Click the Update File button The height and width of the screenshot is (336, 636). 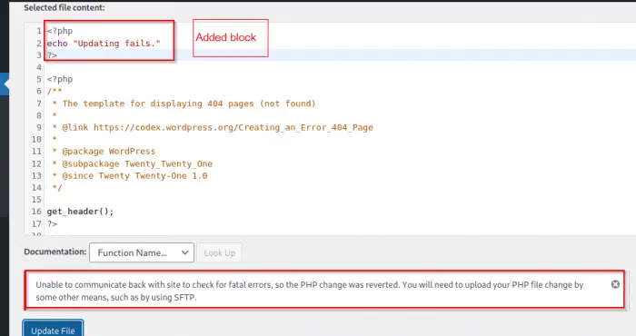tap(53, 329)
